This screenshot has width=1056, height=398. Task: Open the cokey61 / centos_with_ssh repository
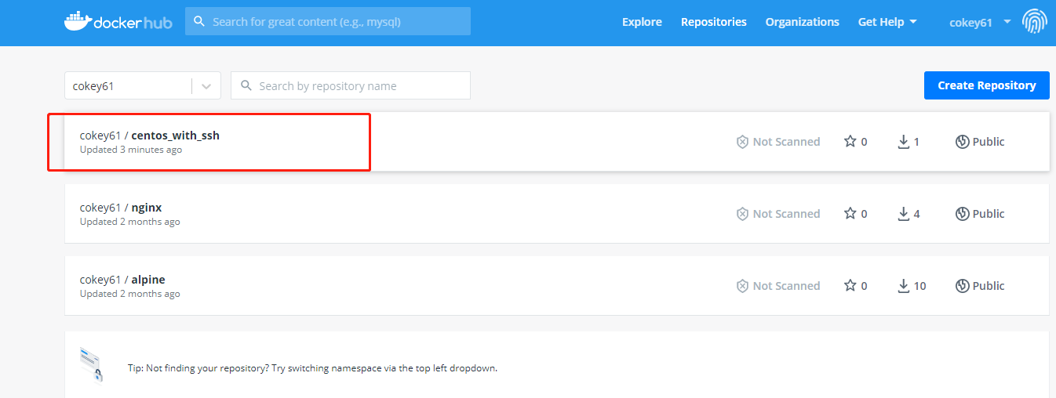[x=150, y=136]
